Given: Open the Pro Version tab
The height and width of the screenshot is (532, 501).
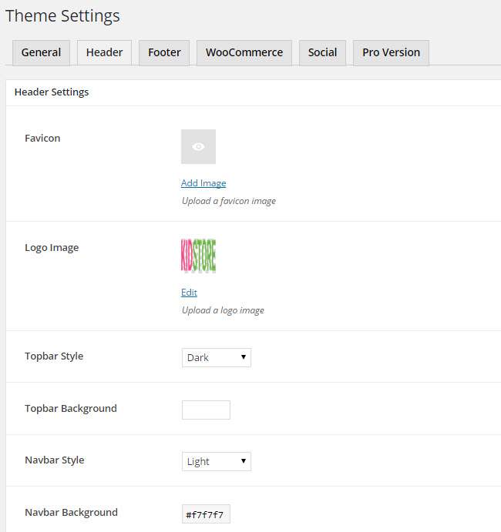Looking at the screenshot, I should pos(391,52).
